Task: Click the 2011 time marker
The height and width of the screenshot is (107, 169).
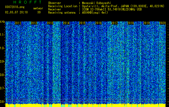Action: pyautogui.click(x=18, y=23)
